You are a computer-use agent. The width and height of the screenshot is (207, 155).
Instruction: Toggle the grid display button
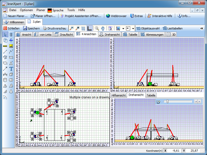83,28
